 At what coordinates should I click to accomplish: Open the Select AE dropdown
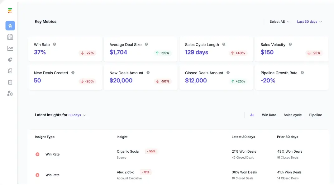point(279,22)
